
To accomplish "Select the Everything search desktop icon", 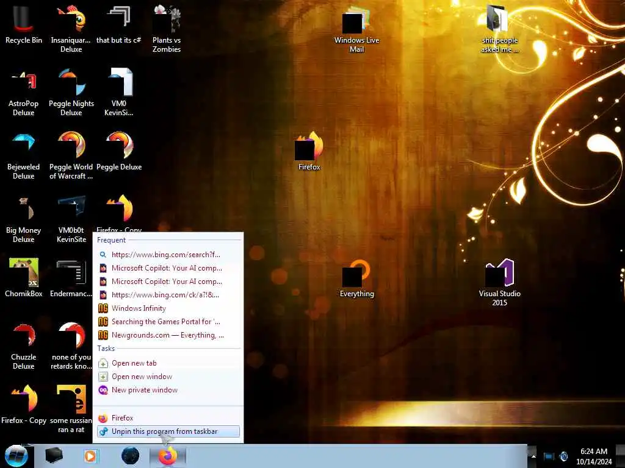I will [x=356, y=278].
